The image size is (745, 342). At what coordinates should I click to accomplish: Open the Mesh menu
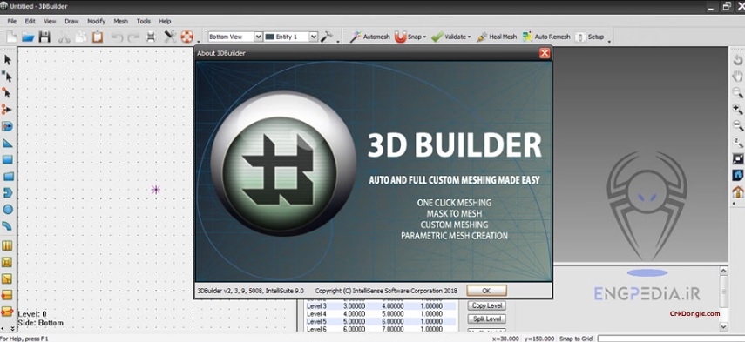121,22
